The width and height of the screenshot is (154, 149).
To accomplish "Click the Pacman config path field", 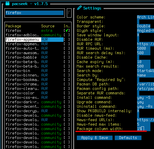I will click(145, 89).
